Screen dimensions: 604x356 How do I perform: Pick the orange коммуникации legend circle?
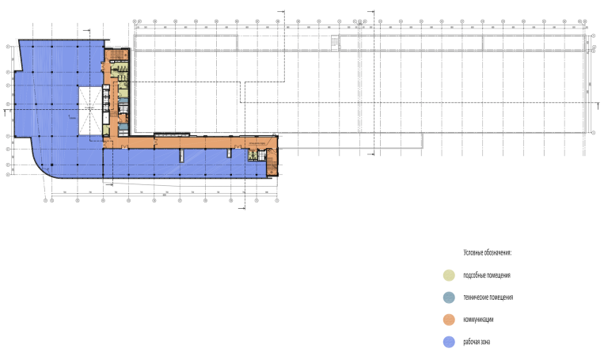[x=448, y=320]
